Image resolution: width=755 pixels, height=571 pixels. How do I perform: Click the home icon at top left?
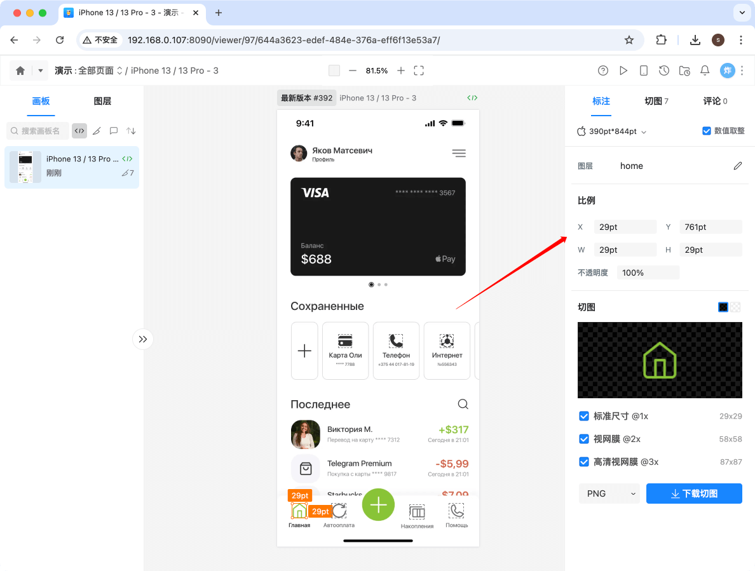(x=19, y=71)
